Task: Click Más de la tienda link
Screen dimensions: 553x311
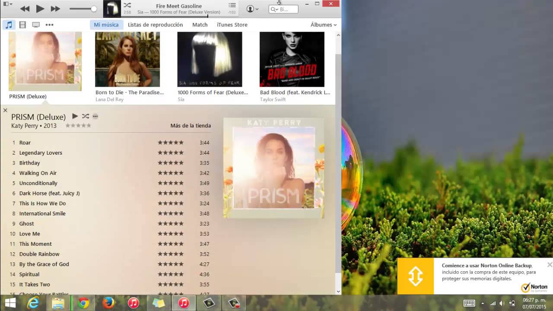Action: [x=191, y=126]
